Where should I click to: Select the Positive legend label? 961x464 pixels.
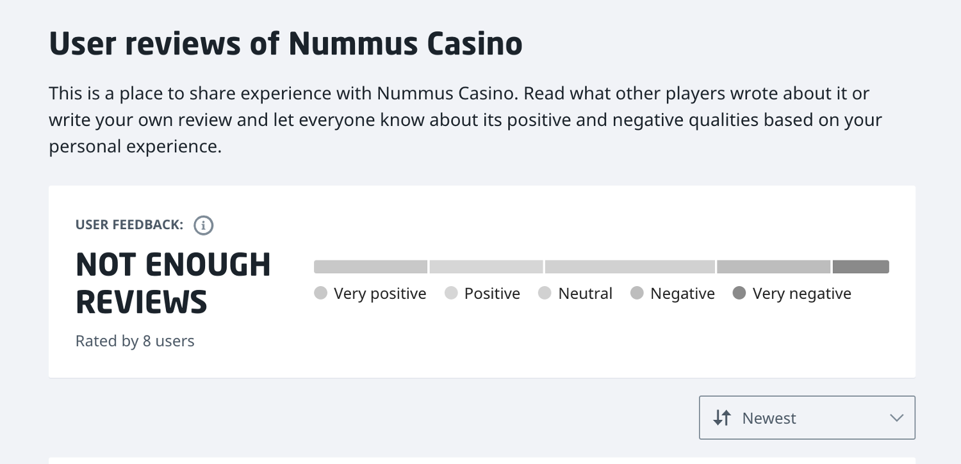(492, 294)
